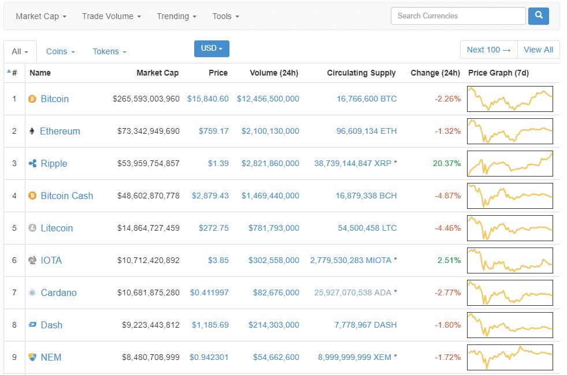The image size is (567, 375).
Task: Click the Ripple logo icon
Action: [32, 163]
